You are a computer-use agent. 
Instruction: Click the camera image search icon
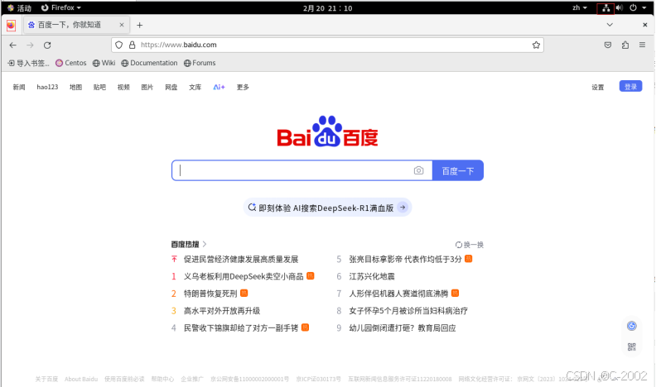pos(418,170)
